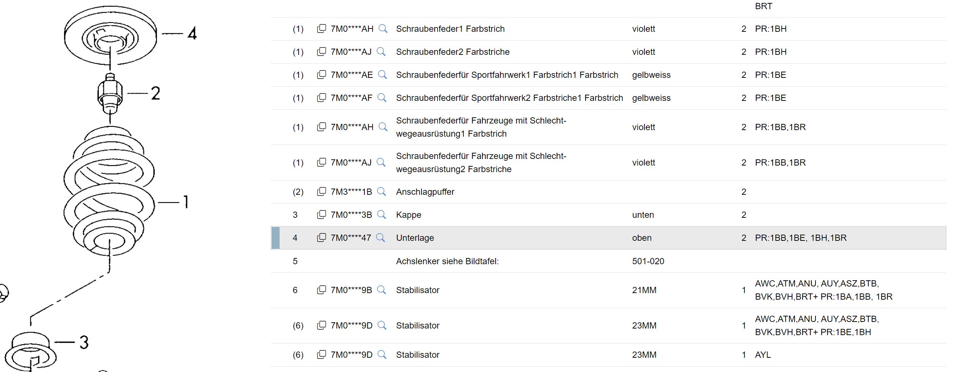Open part number 7M0****9B
Image resolution: width=966 pixels, height=372 pixels.
(351, 290)
